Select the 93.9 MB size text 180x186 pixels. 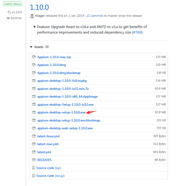160,112
